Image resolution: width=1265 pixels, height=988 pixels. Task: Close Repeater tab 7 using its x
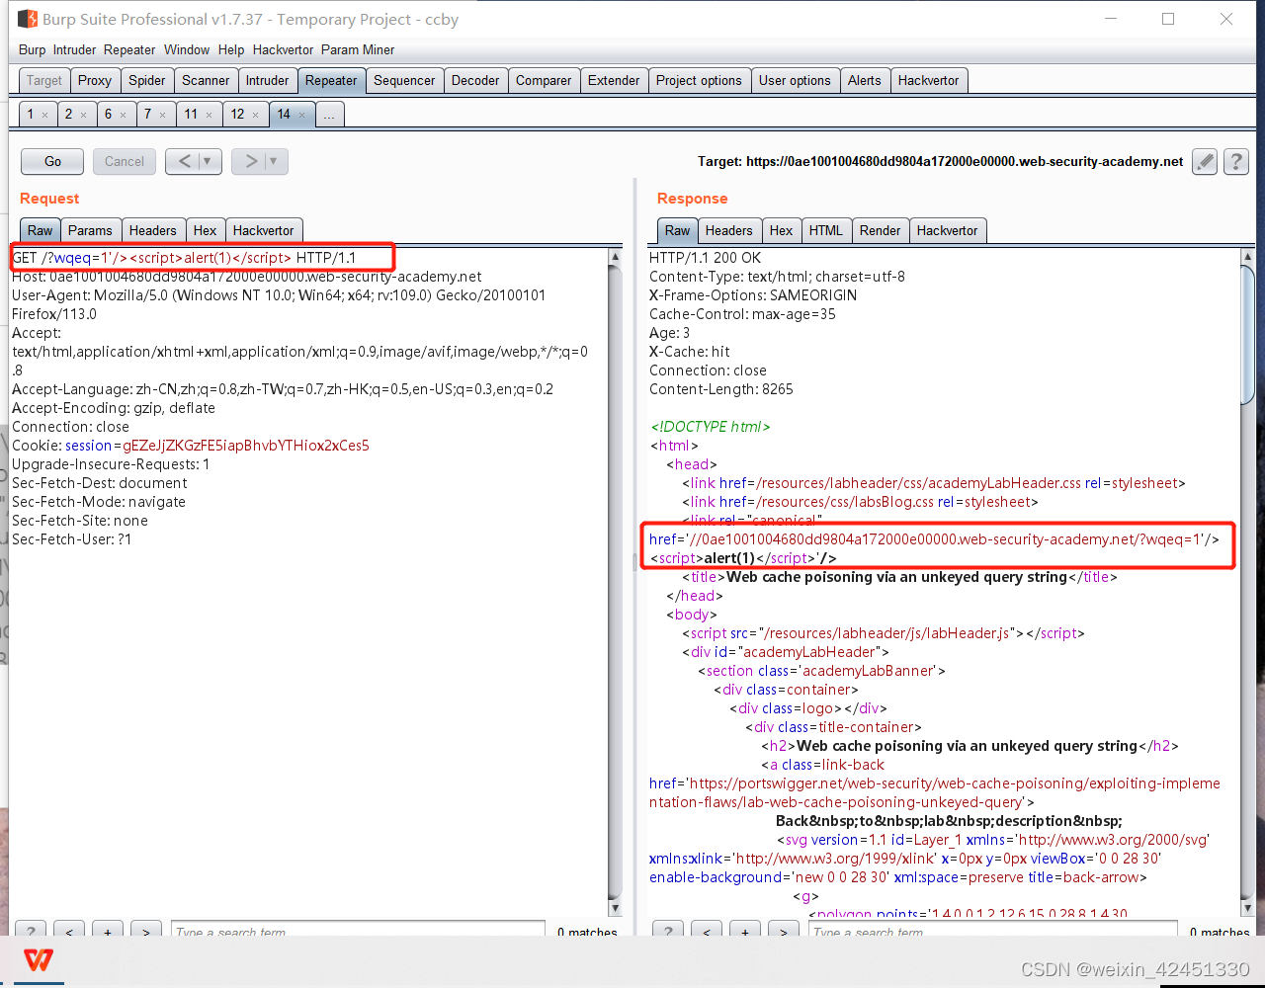click(162, 115)
